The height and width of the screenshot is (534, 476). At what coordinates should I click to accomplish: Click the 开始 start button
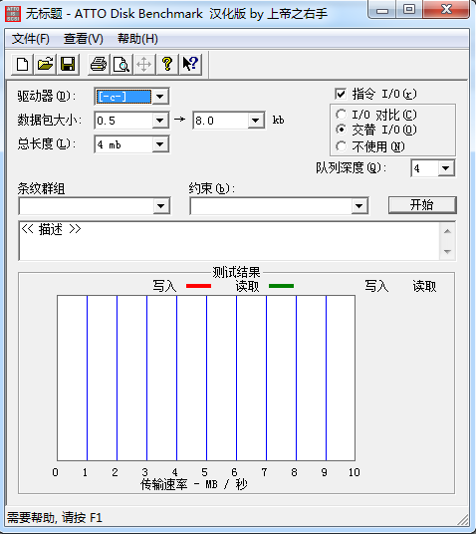point(422,205)
